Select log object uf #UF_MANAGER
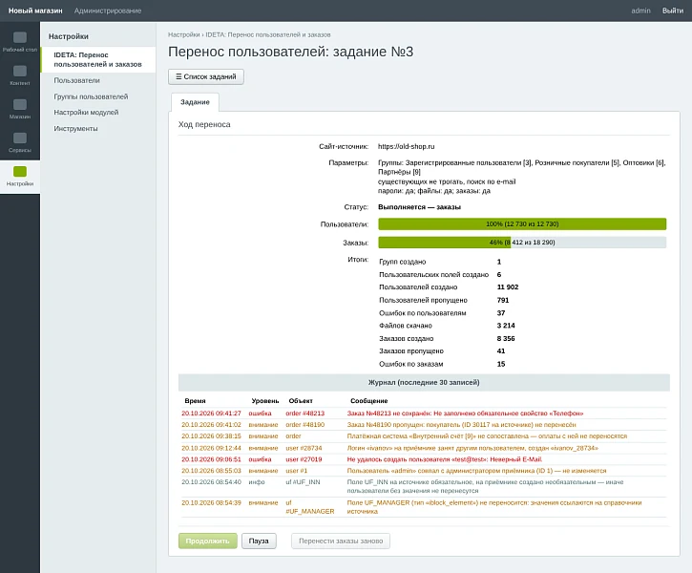The height and width of the screenshot is (573, 692). pos(310,507)
